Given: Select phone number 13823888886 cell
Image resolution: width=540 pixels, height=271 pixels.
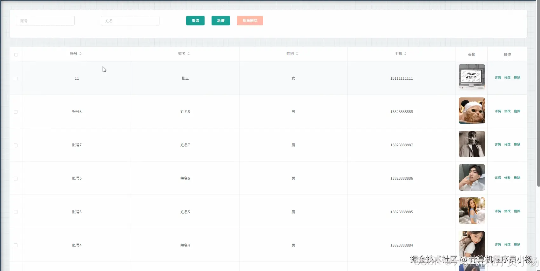Looking at the screenshot, I should (402, 178).
